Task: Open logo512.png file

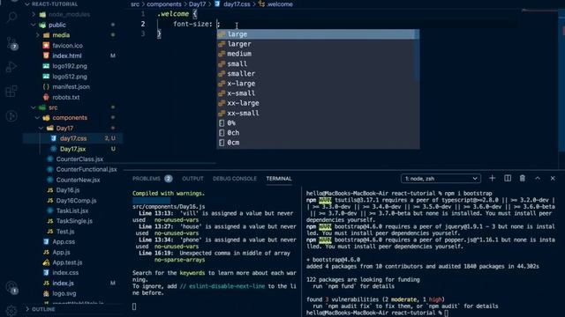Action: point(70,77)
